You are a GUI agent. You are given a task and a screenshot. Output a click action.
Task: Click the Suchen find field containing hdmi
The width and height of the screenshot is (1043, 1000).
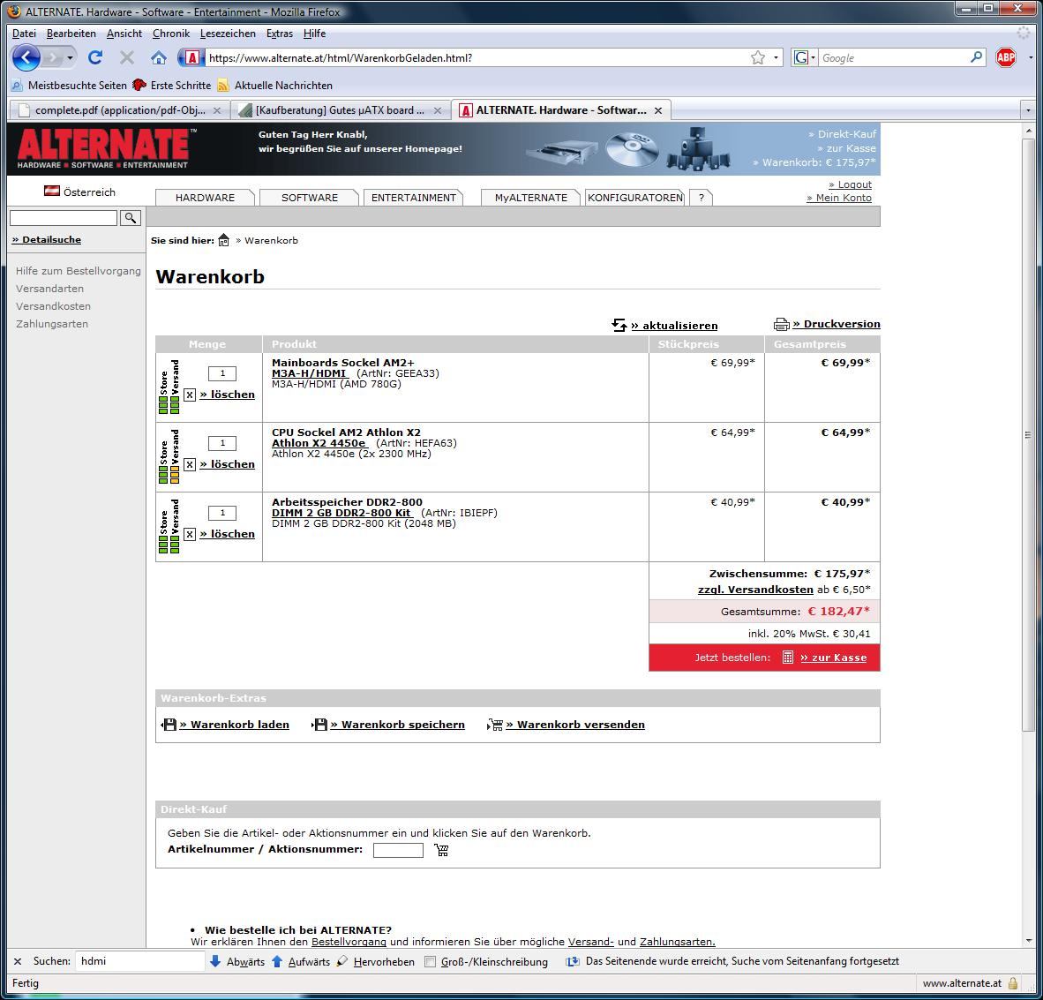coord(139,961)
